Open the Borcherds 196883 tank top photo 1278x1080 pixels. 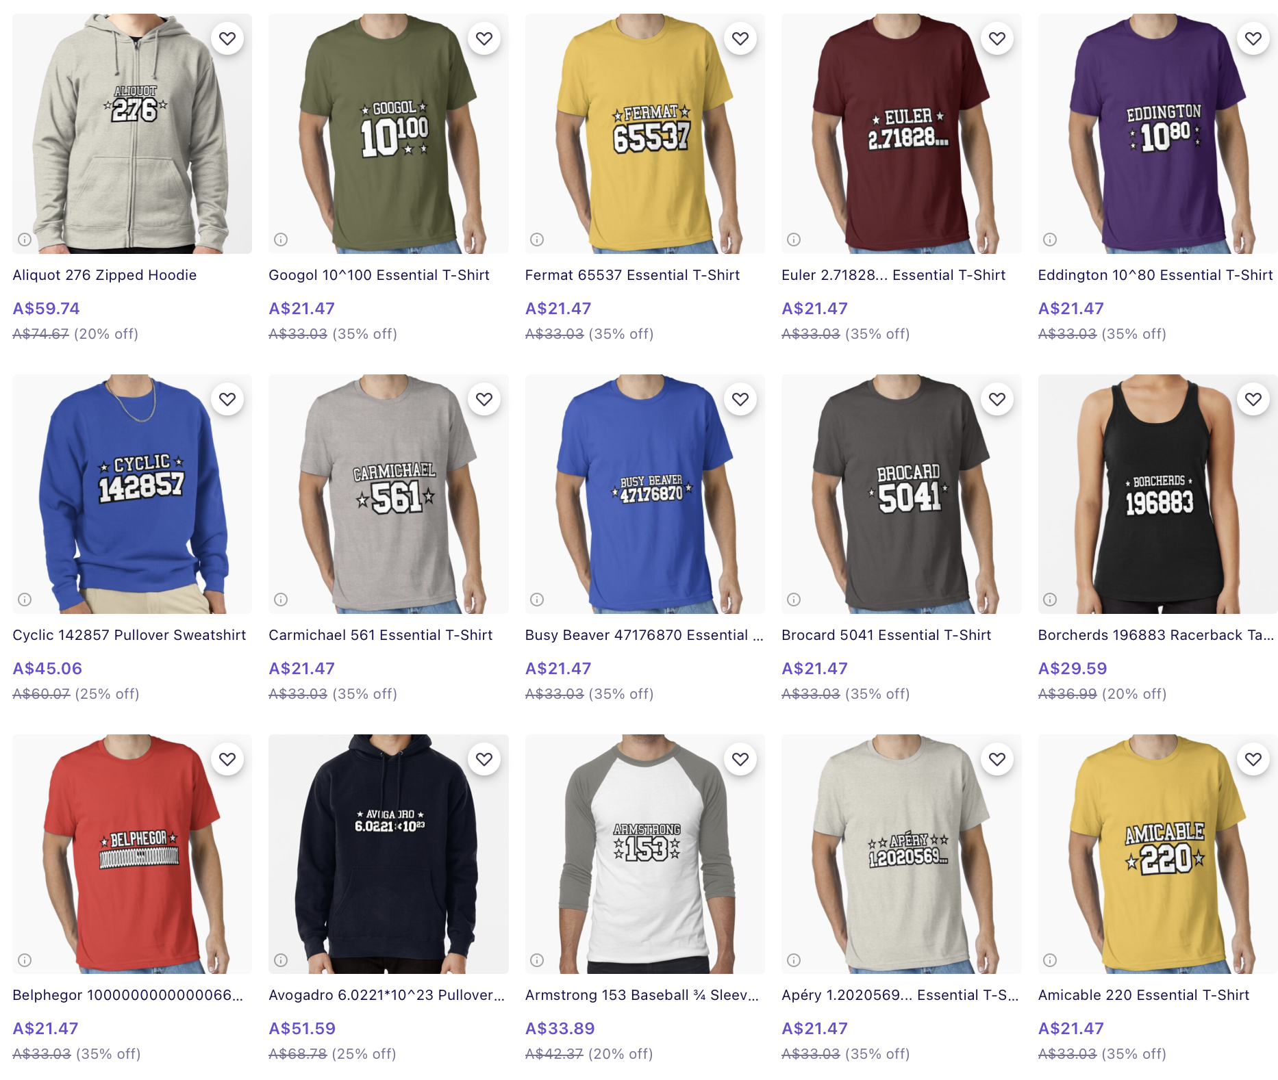tap(1157, 494)
